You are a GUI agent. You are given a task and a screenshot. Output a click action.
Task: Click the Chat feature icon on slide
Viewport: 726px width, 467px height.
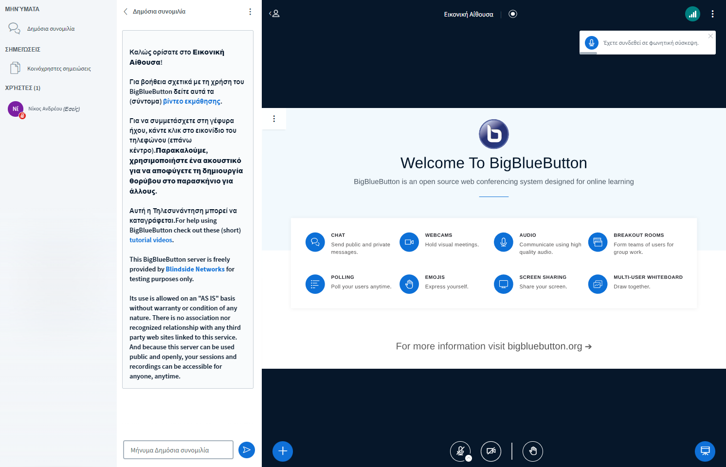point(315,242)
